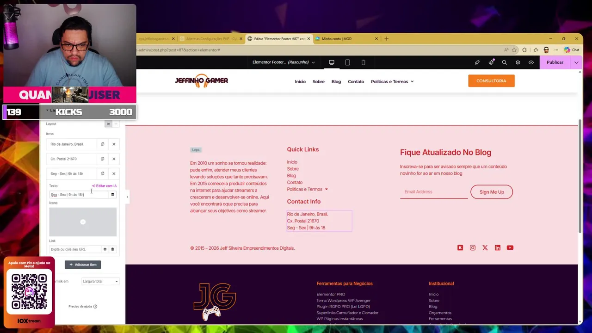Image resolution: width=592 pixels, height=333 pixels.
Task: Click the CONSULTORIA button
Action: (491, 81)
